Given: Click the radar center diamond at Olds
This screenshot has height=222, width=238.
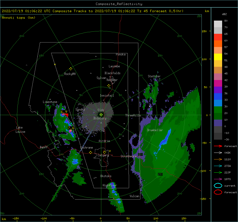Looking at the screenshot, I should coord(101,115).
